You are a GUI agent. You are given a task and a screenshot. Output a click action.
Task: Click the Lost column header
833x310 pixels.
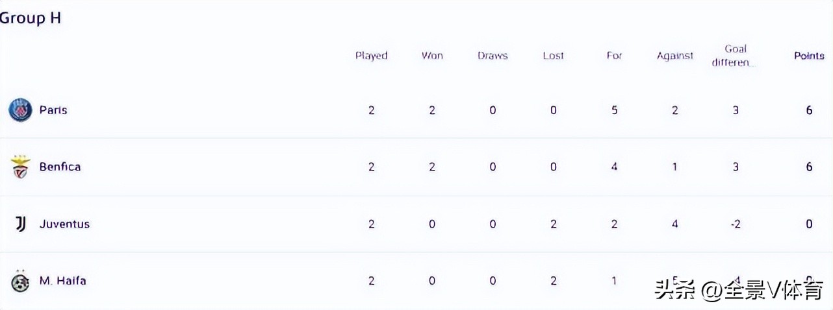click(553, 56)
